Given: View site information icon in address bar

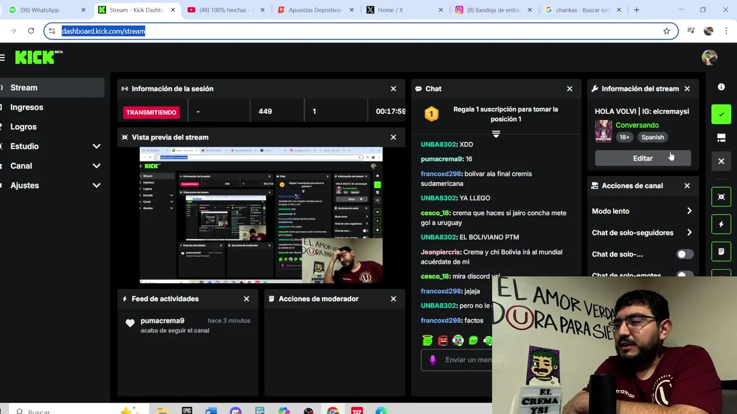Looking at the screenshot, I should click(52, 31).
